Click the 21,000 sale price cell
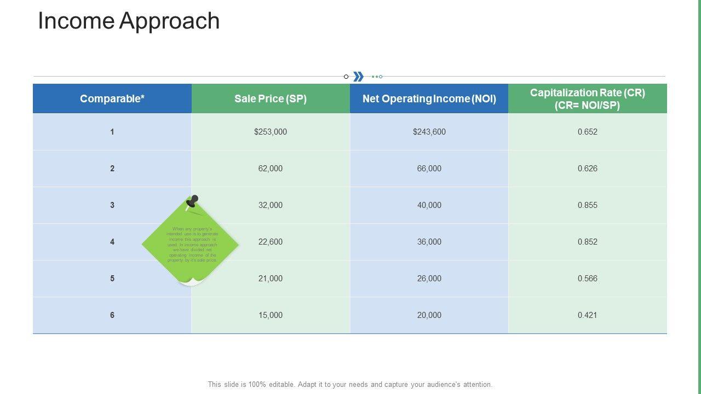701x394 pixels. pos(271,279)
